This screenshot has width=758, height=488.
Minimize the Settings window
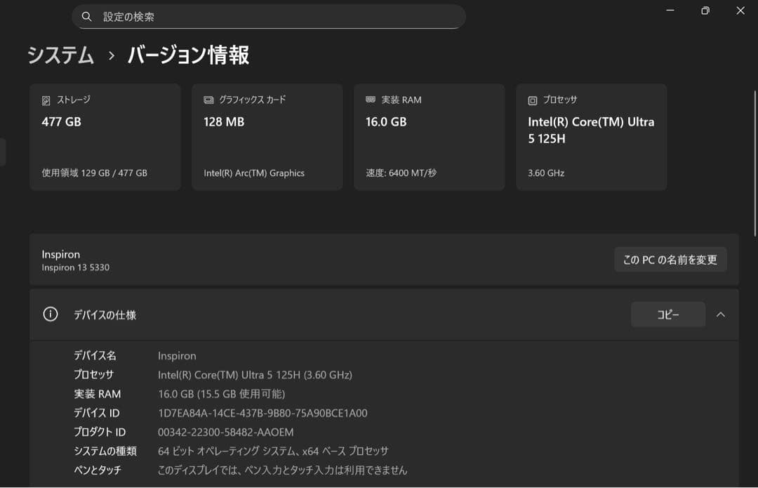coord(670,11)
